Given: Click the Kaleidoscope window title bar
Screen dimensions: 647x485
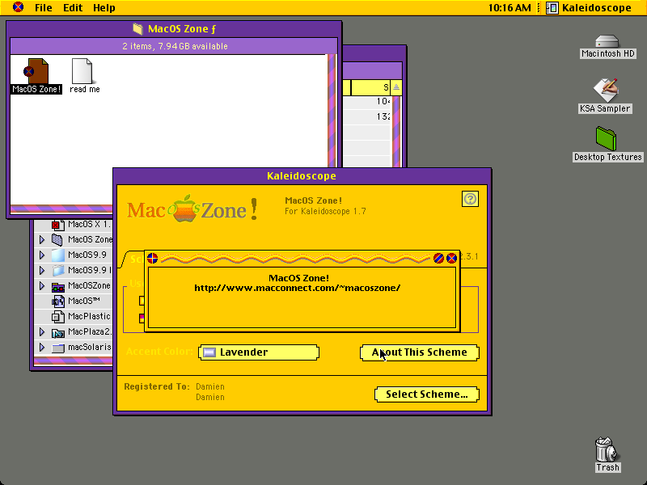Looking at the screenshot, I should pyautogui.click(x=302, y=176).
